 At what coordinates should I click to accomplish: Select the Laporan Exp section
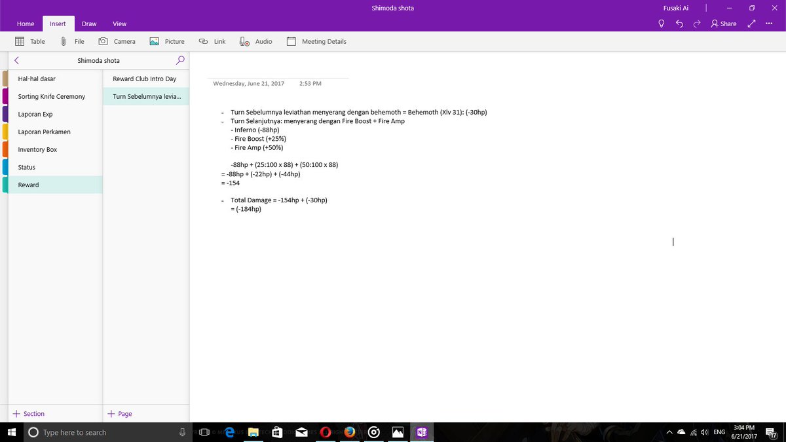pyautogui.click(x=56, y=114)
